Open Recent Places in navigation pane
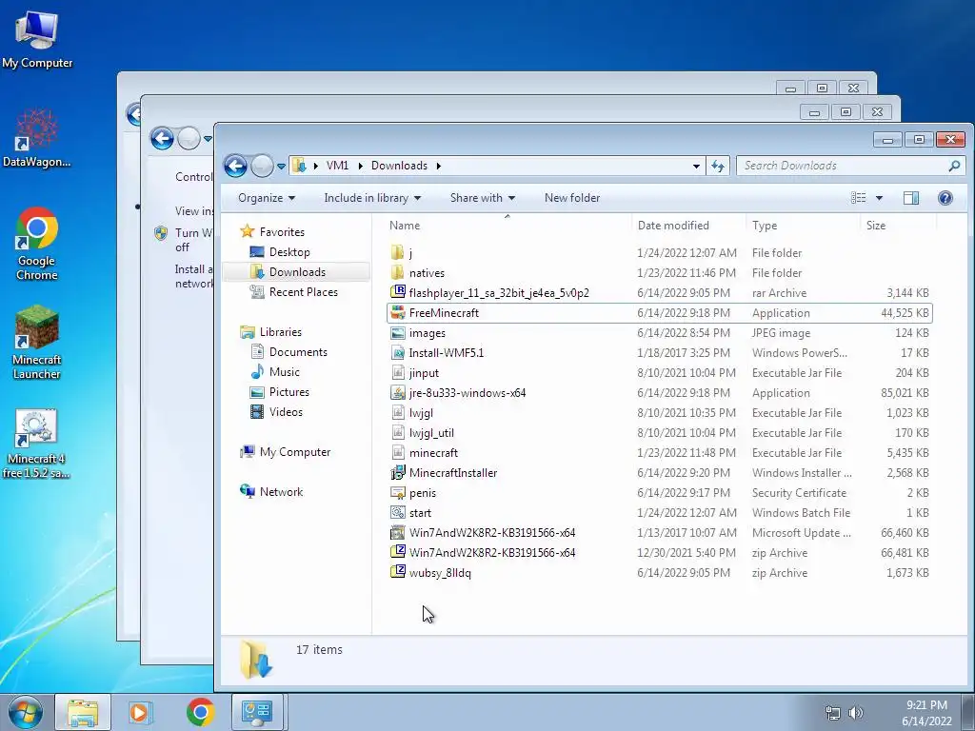 (x=304, y=292)
